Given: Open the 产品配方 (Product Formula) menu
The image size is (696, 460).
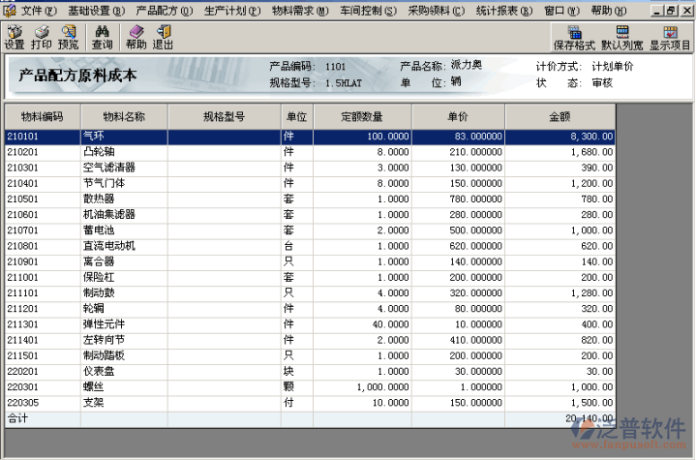Looking at the screenshot, I should [163, 10].
